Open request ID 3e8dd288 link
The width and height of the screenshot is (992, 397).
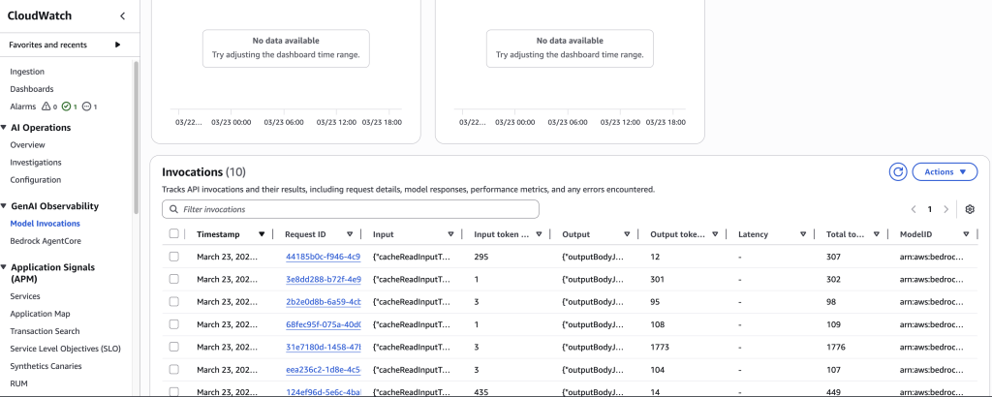point(323,279)
